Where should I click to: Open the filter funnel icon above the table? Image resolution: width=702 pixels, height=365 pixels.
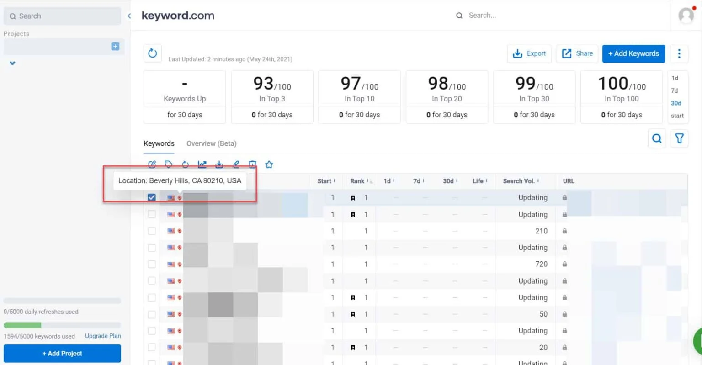point(680,138)
